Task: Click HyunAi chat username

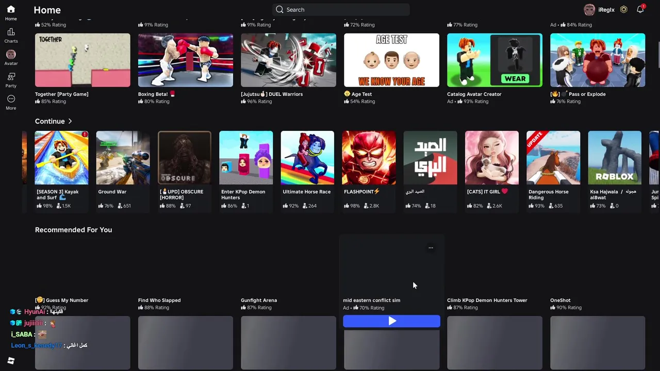Action: 35,312
